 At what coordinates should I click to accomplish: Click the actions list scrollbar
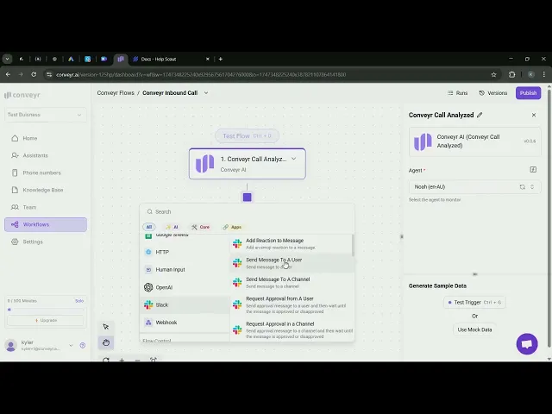coord(353,245)
